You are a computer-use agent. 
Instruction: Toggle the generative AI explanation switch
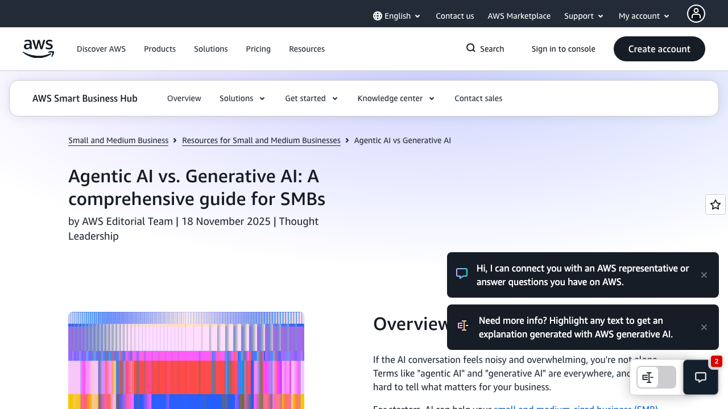[x=656, y=377]
